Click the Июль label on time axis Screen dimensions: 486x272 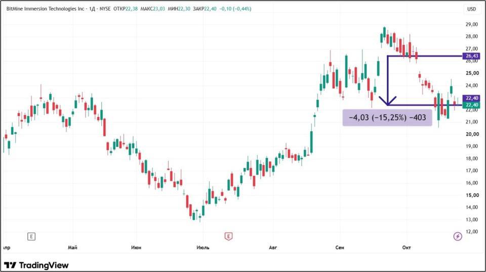tap(202, 248)
